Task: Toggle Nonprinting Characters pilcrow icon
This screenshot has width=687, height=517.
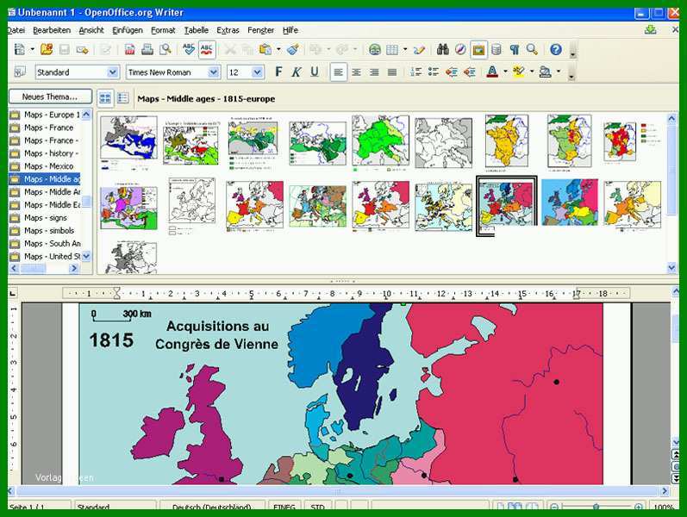Action: pos(515,49)
